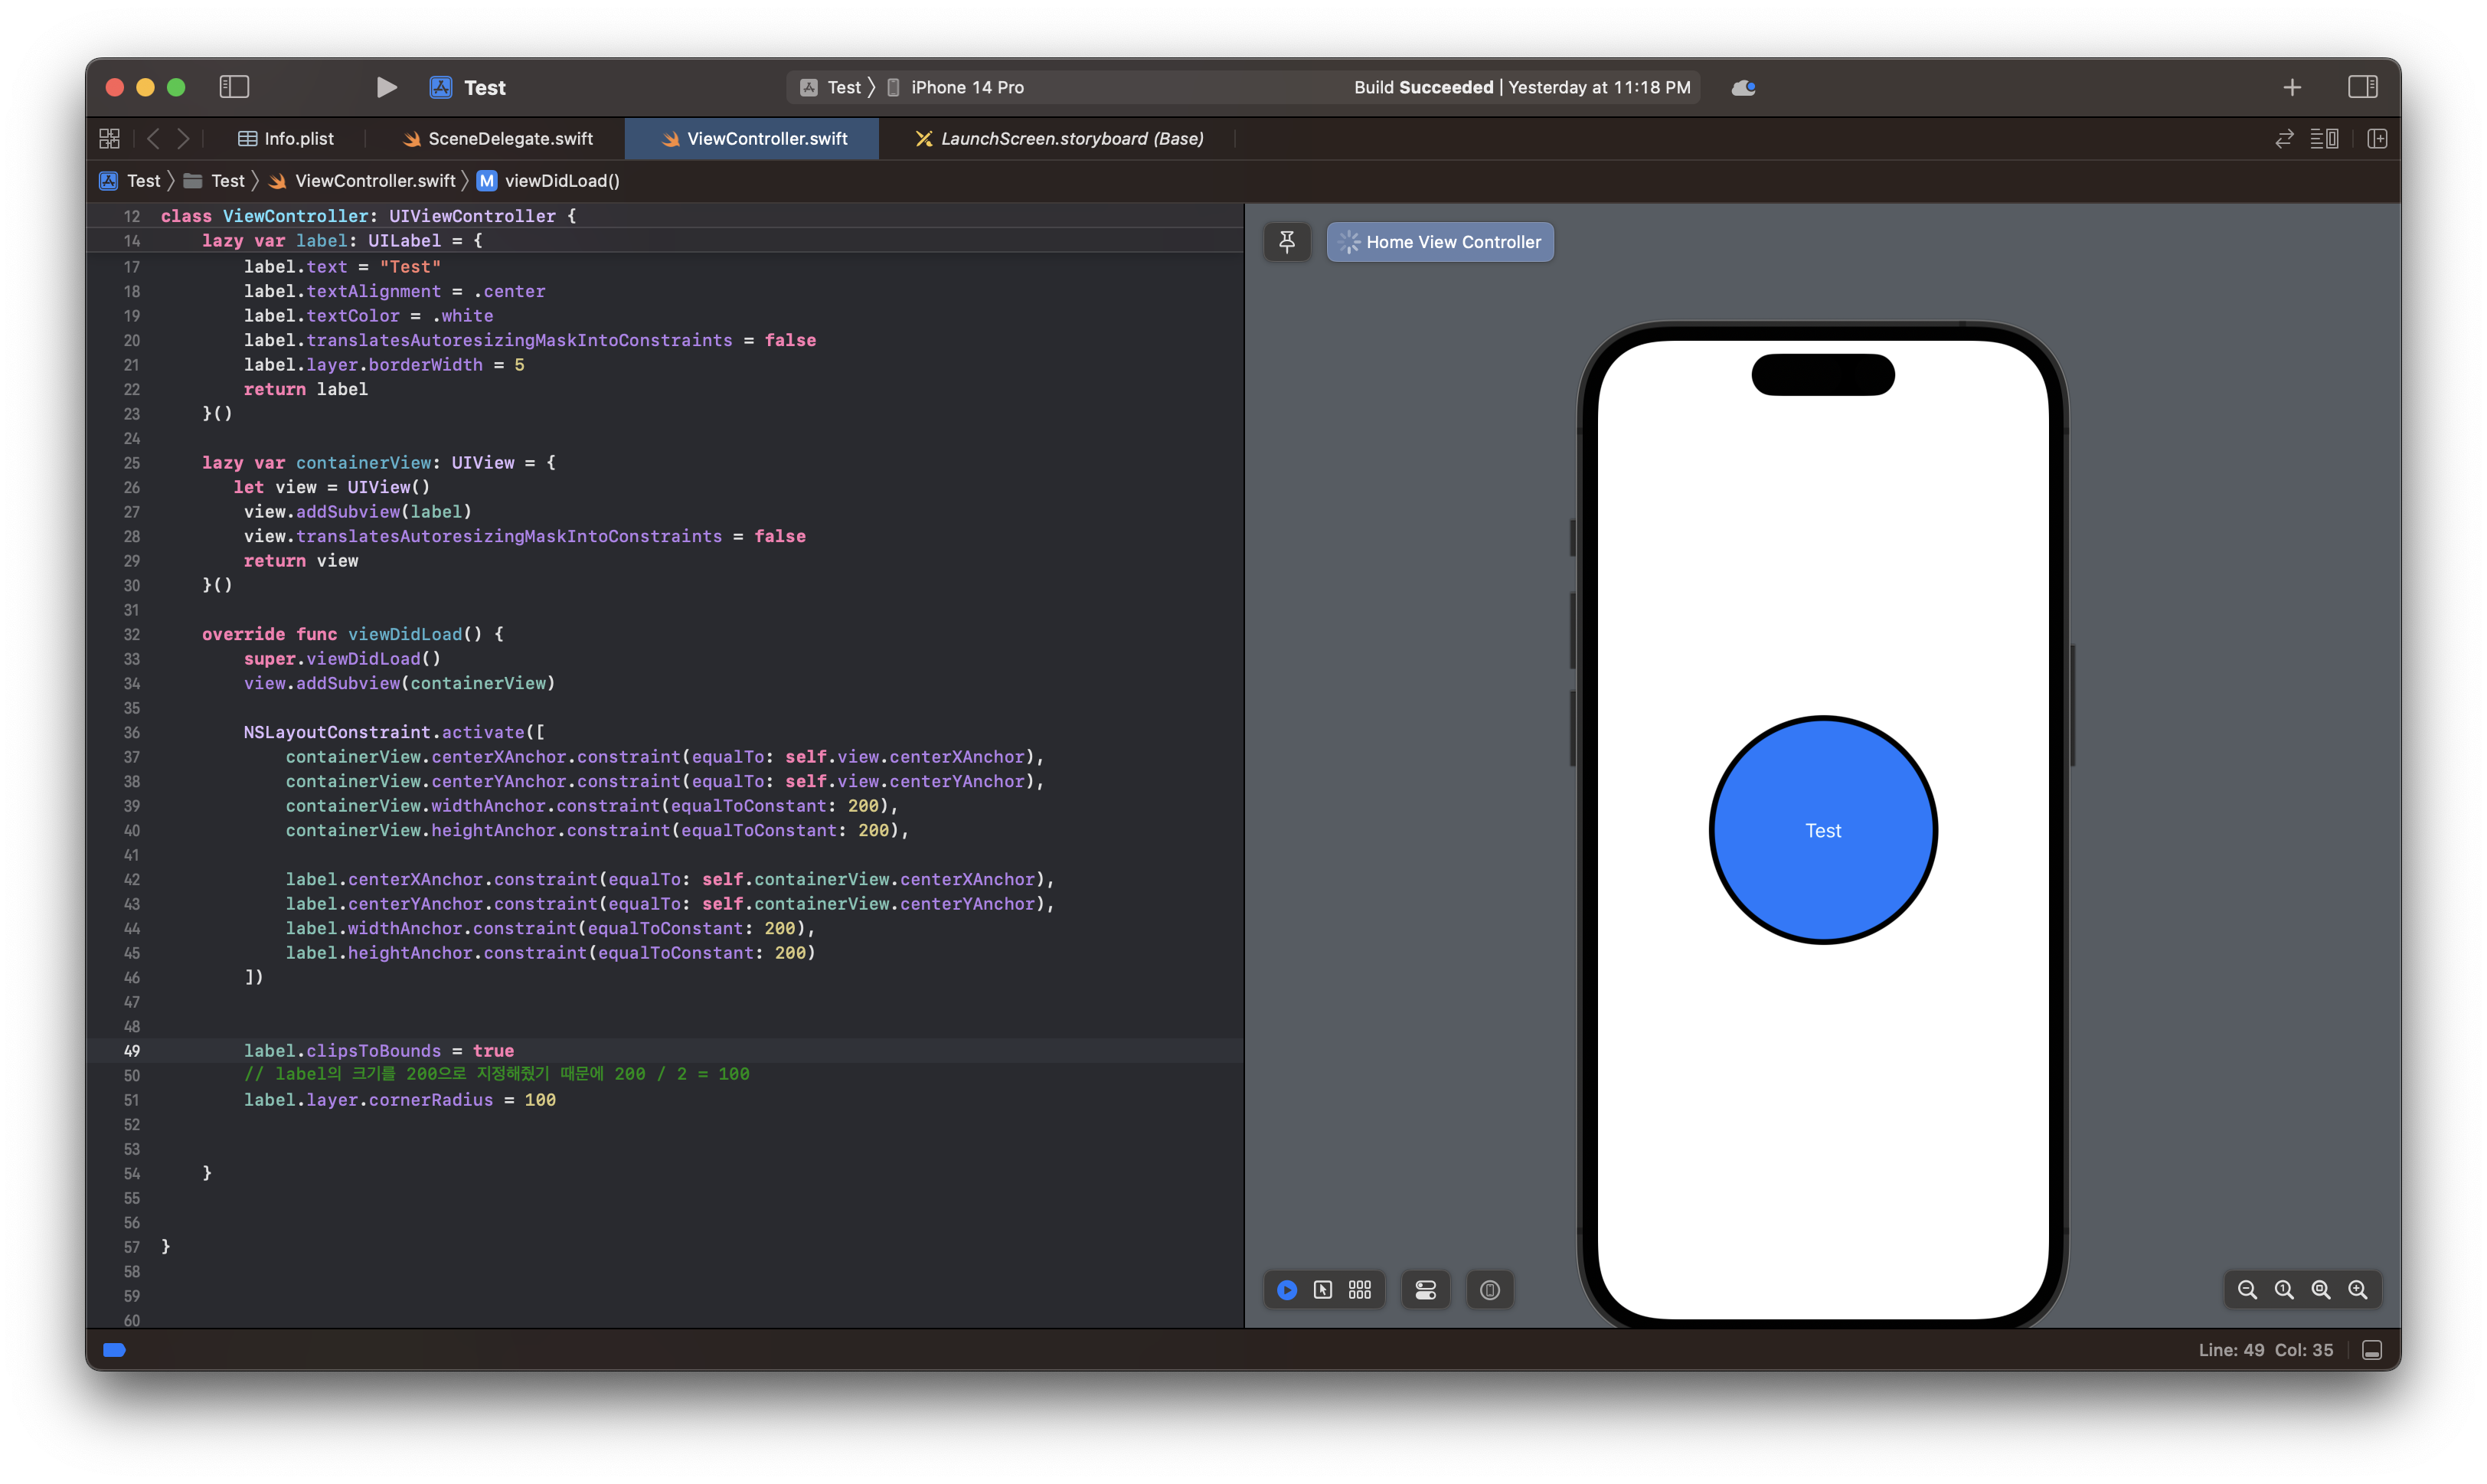Add a new editor pane on right
The width and height of the screenshot is (2487, 1484).
(2377, 139)
